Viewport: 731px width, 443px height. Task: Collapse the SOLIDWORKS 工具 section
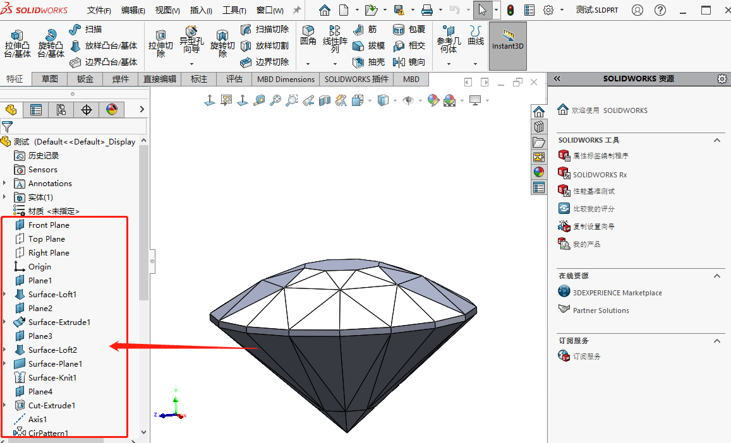click(x=717, y=140)
